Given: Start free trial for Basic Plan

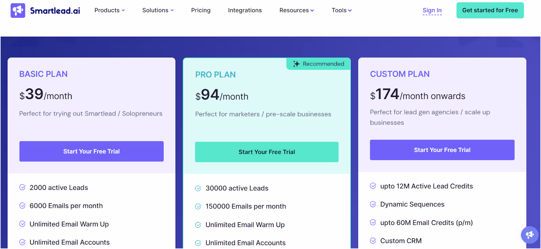Looking at the screenshot, I should 91,151.
